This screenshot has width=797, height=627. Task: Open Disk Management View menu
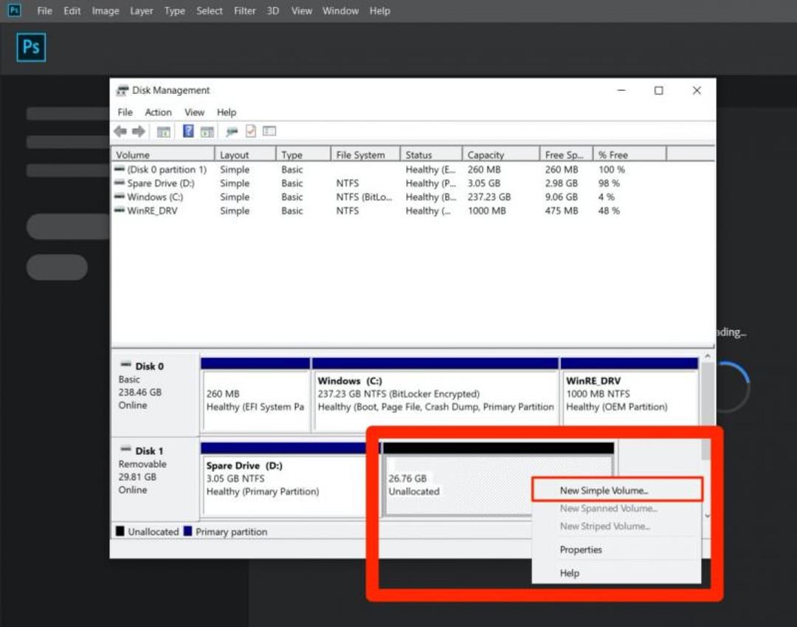pos(194,112)
